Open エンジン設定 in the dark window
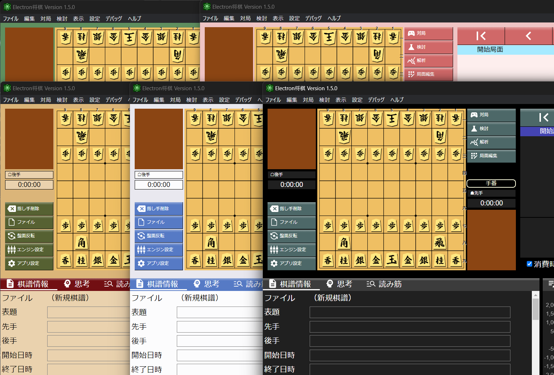Viewport: 554px width, 375px height. tap(292, 250)
